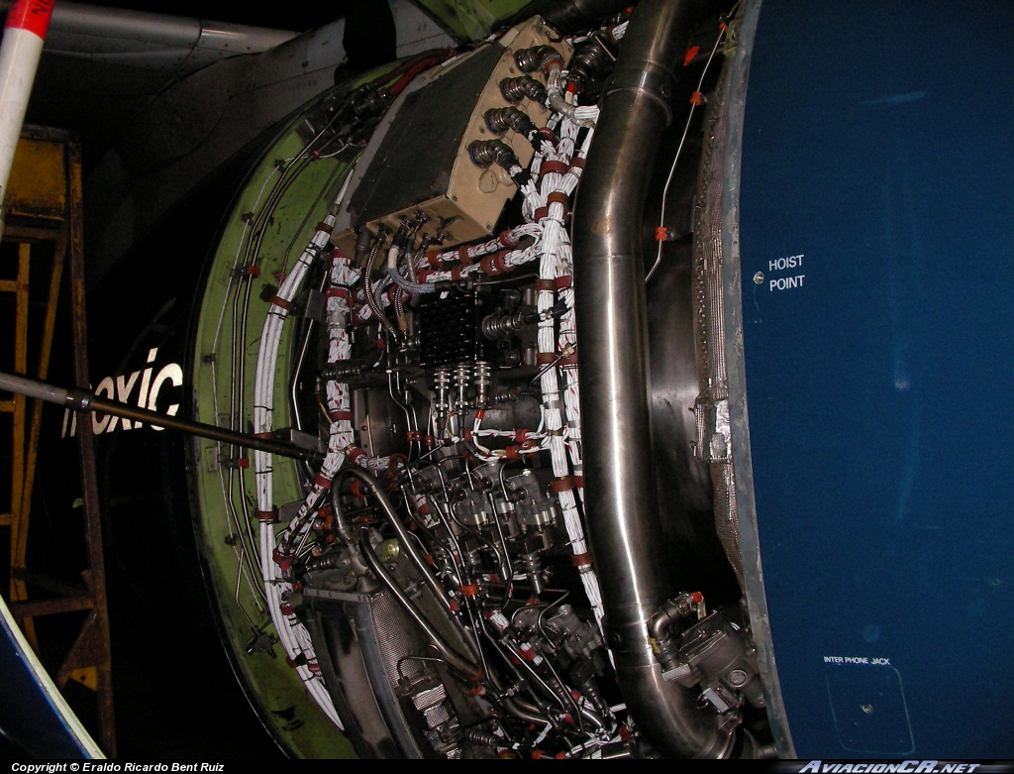The width and height of the screenshot is (1014, 774).
Task: Click the INTER PHONE JACK label
Action: coord(858,660)
